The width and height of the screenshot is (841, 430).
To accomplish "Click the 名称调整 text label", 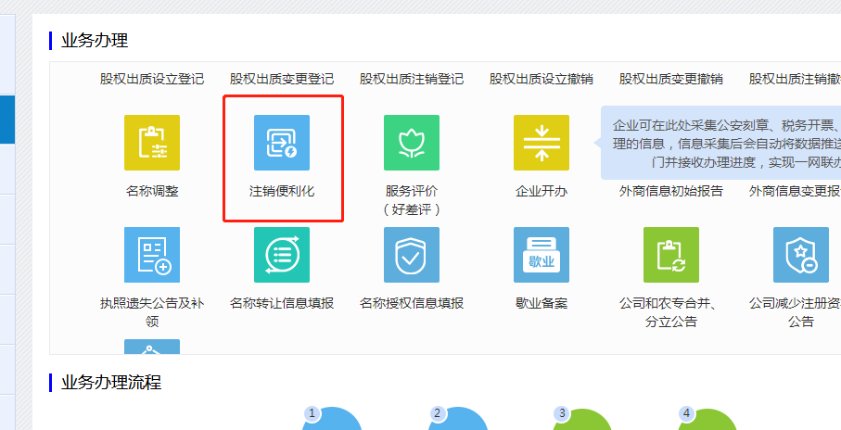I will point(152,191).
